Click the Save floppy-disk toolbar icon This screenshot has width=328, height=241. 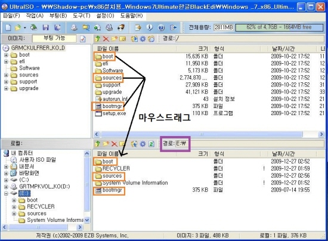(x=45, y=27)
